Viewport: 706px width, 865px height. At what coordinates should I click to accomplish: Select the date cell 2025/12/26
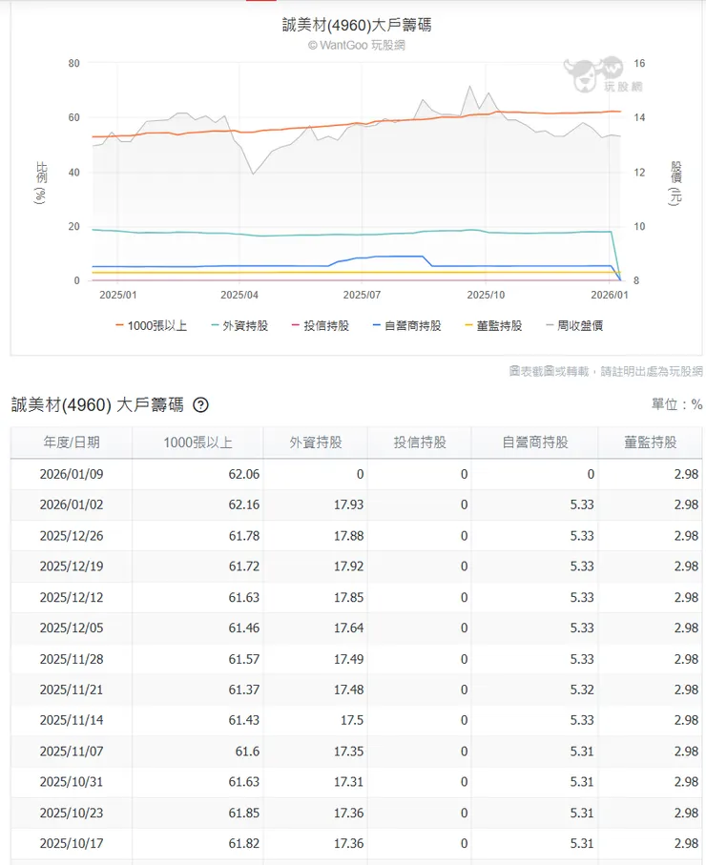point(72,536)
